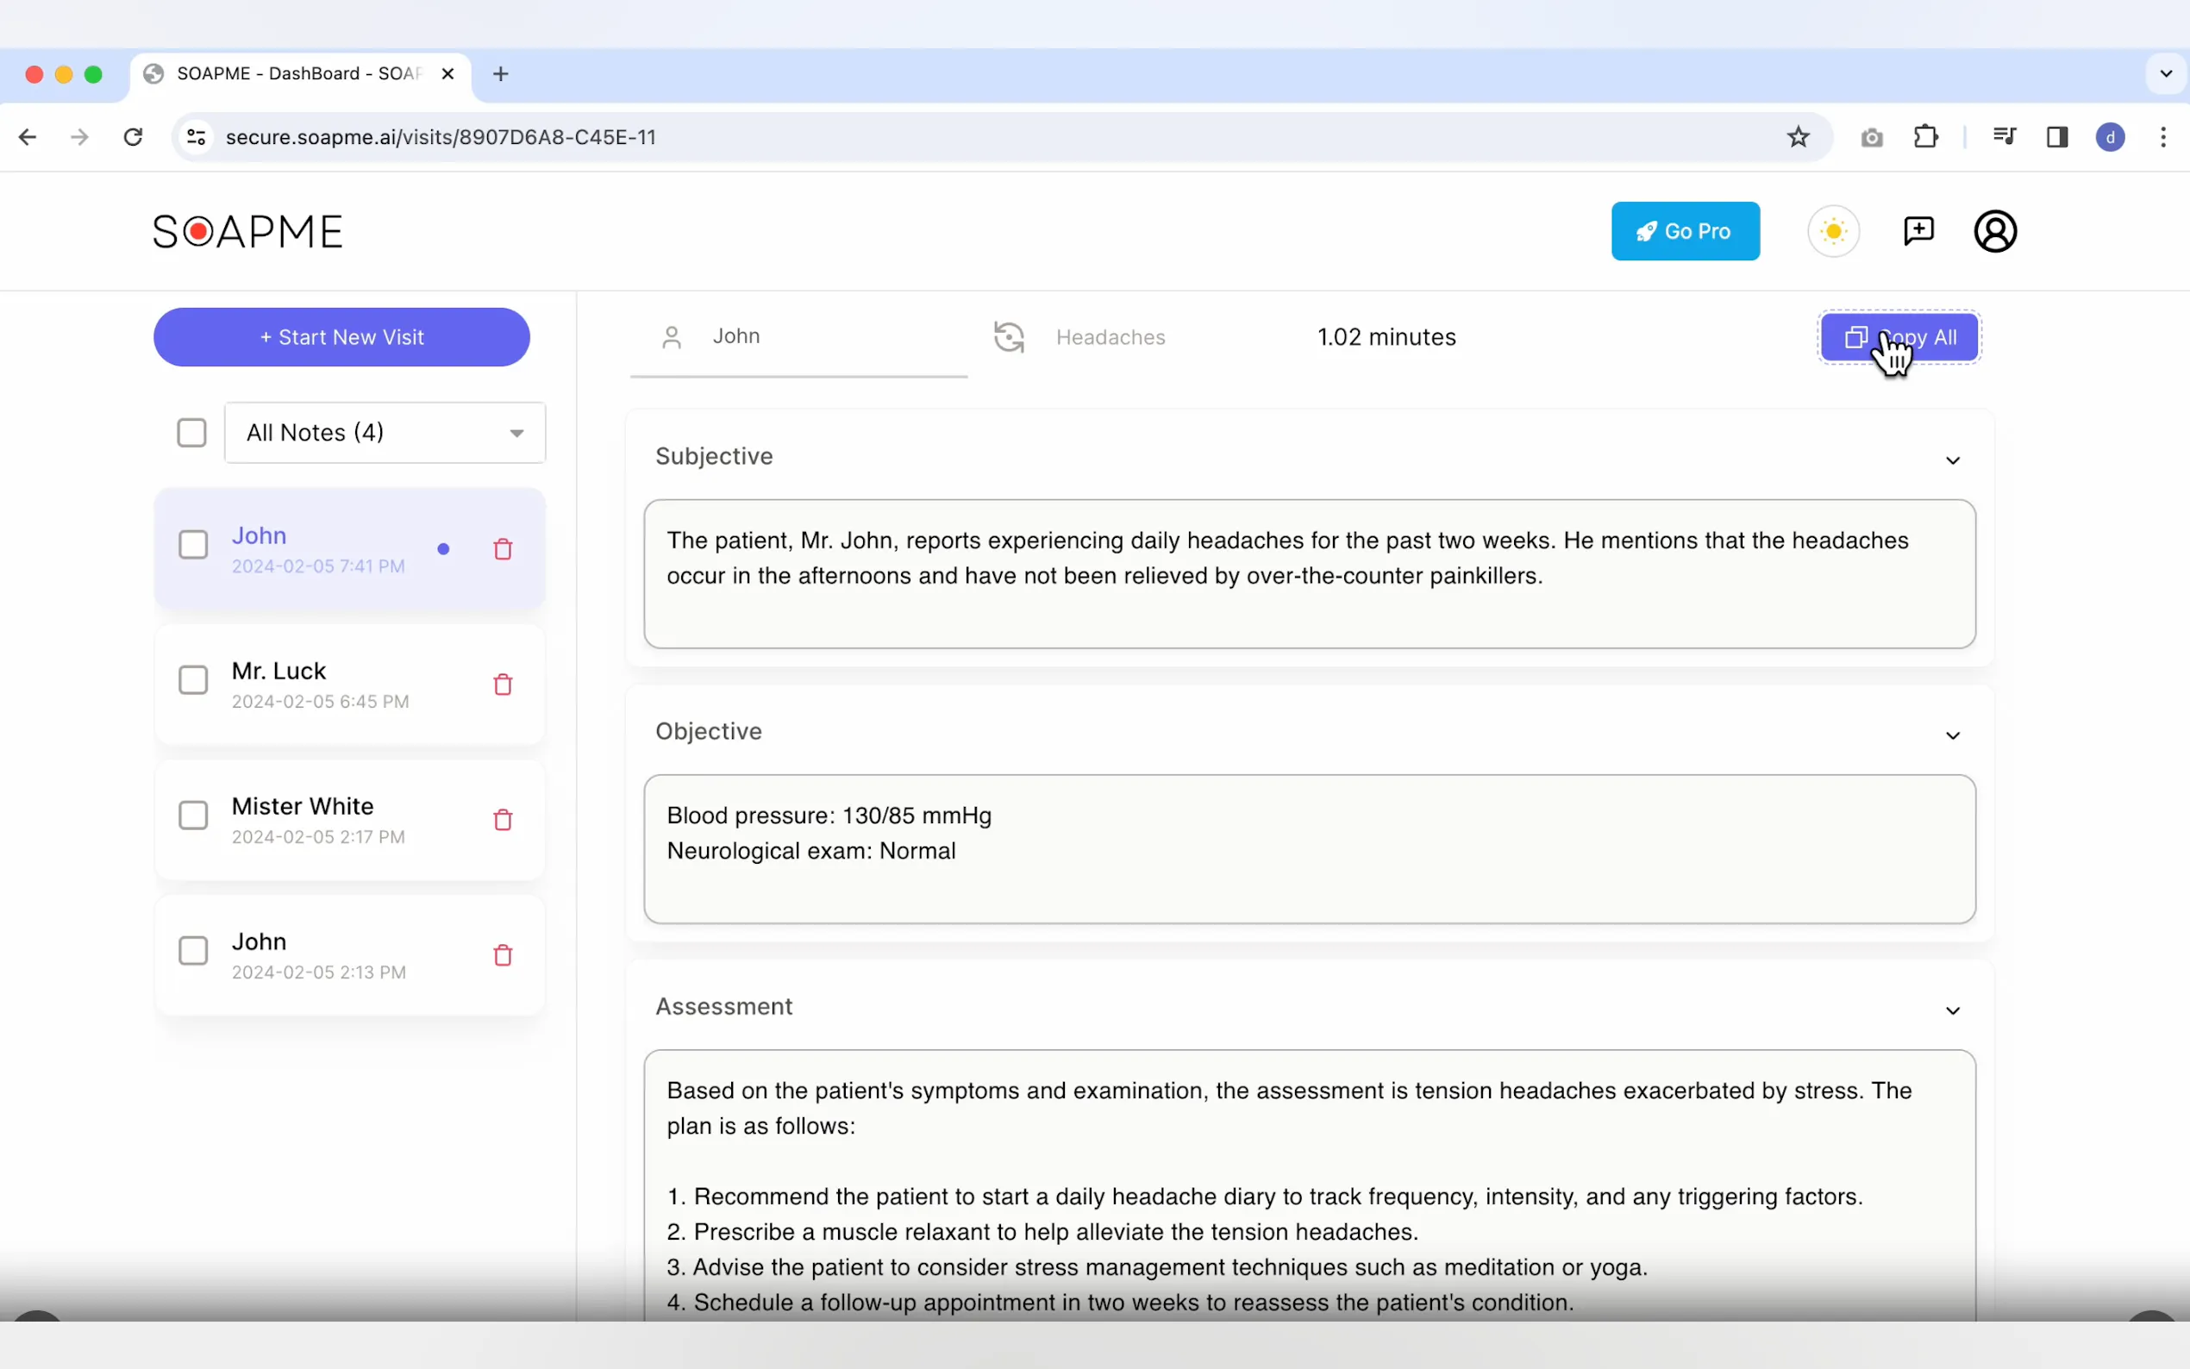This screenshot has height=1369, width=2190.
Task: Toggle the sun light/dark theme icon
Action: pos(1833,232)
